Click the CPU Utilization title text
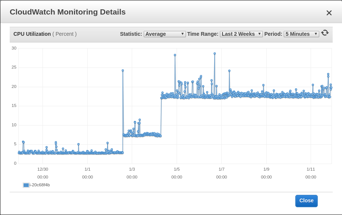This screenshot has width=342, height=215. point(32,34)
